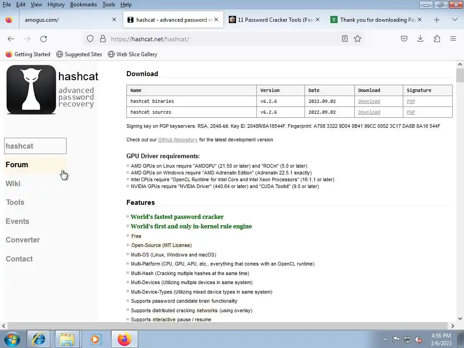Click the Firefox View pinned icon

click(x=9, y=20)
